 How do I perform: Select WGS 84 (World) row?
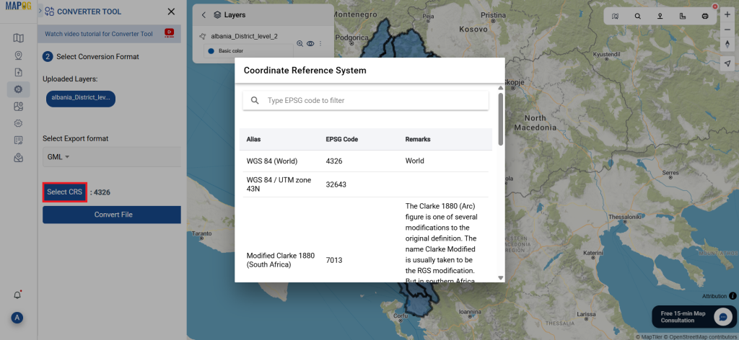click(x=365, y=161)
